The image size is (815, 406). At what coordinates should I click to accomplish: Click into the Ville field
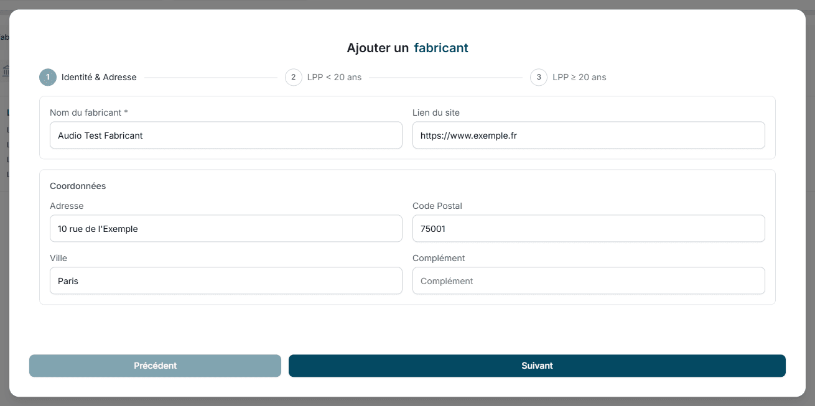[226, 280]
